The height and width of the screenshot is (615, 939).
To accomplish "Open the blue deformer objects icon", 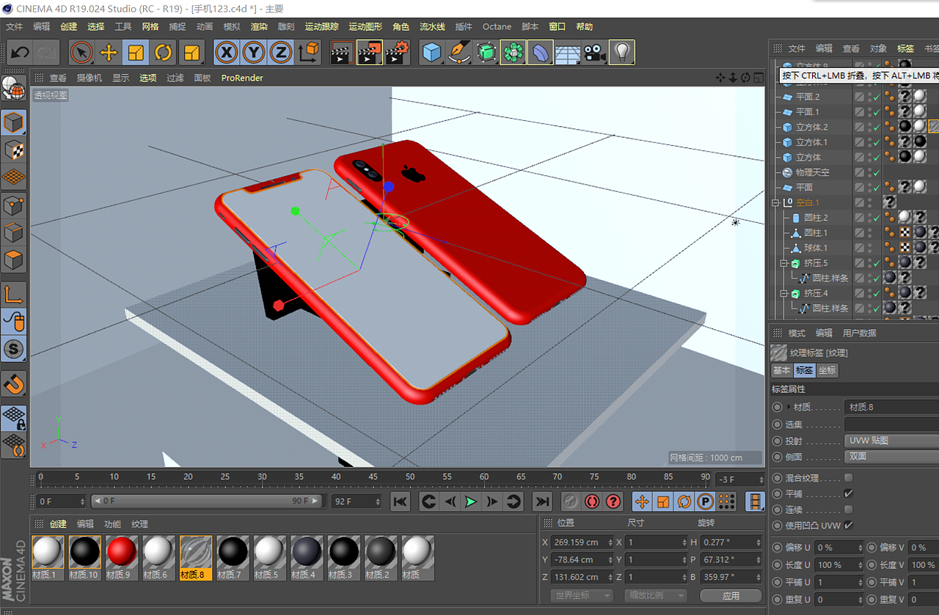I will [x=541, y=53].
